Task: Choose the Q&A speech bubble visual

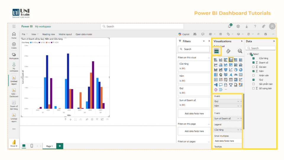Action: (221, 85)
